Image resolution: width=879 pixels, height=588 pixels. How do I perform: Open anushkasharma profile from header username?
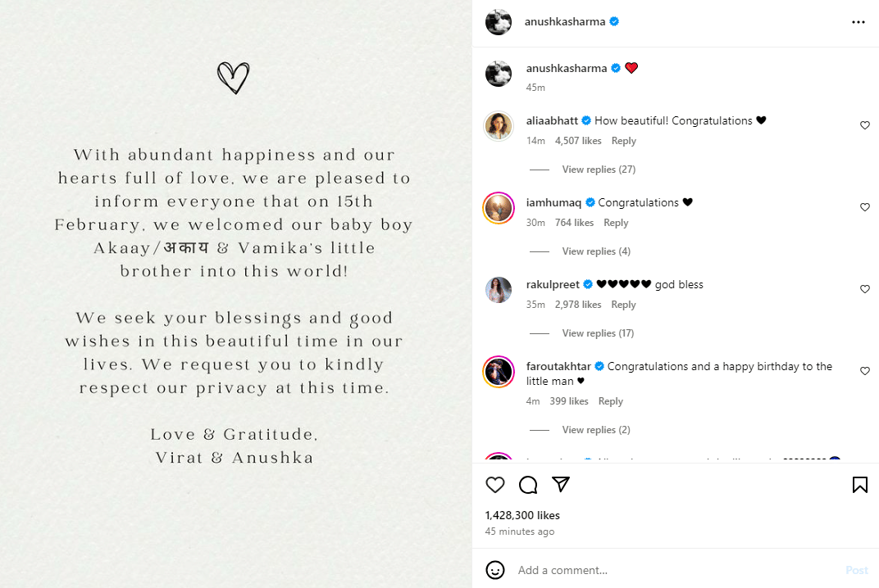(x=564, y=22)
